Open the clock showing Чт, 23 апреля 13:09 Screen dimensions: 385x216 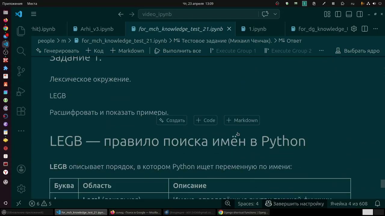(198, 4)
